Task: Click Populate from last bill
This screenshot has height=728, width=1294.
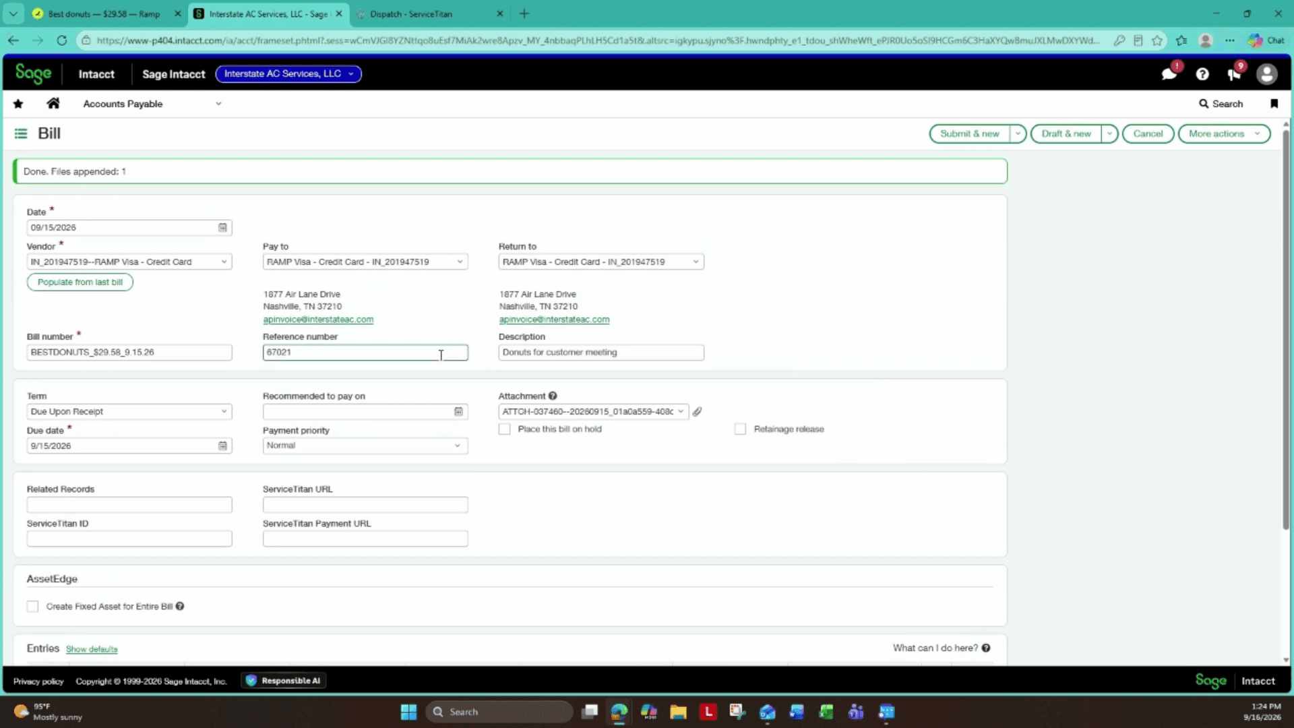Action: [x=80, y=282]
